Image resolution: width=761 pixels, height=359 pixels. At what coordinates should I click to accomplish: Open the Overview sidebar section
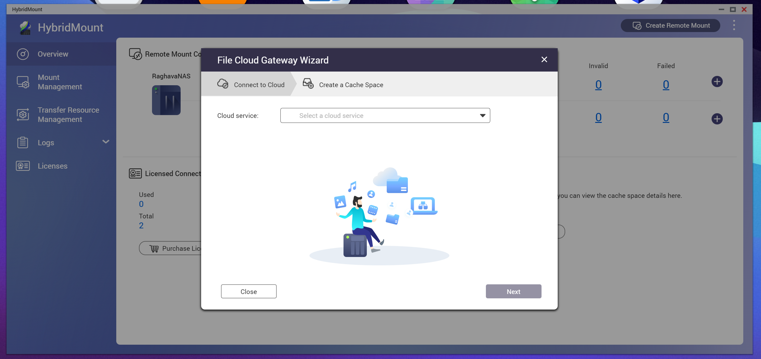pos(61,54)
